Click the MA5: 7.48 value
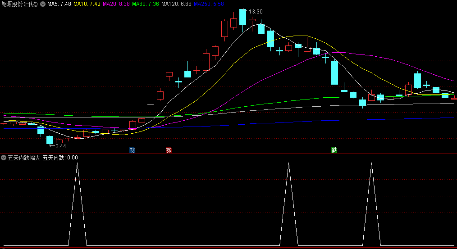Screen dimensions: 457x249 [59, 4]
